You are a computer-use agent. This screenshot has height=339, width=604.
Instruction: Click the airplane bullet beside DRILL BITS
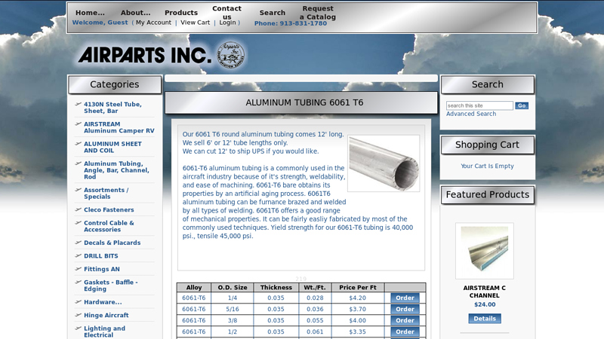79,255
